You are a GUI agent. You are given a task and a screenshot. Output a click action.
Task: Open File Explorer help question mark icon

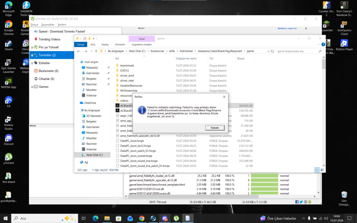[323, 44]
